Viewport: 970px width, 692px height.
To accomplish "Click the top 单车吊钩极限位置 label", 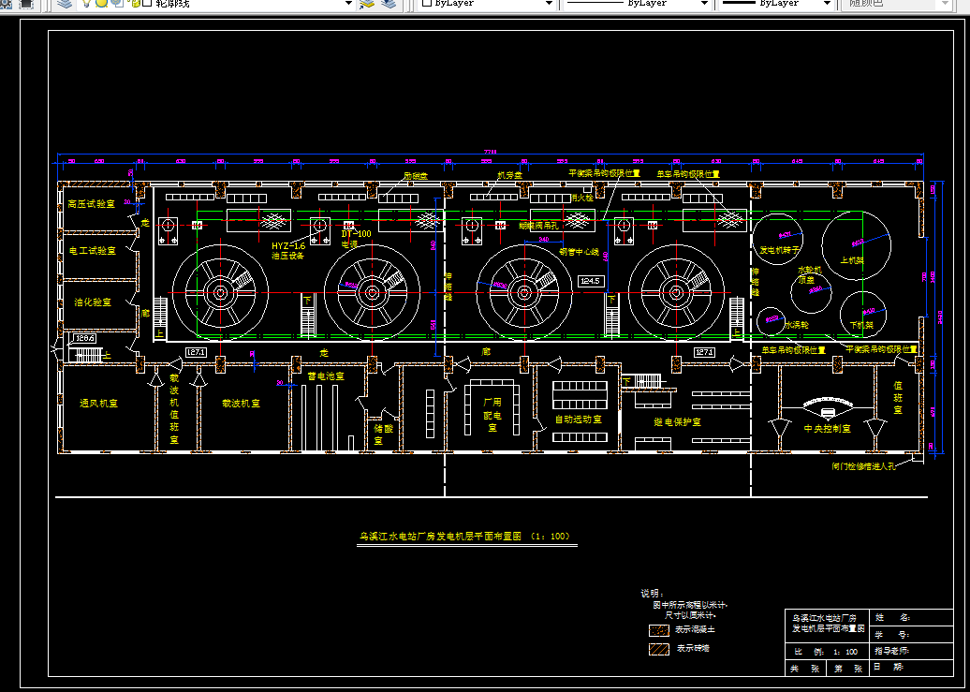I will [x=688, y=174].
